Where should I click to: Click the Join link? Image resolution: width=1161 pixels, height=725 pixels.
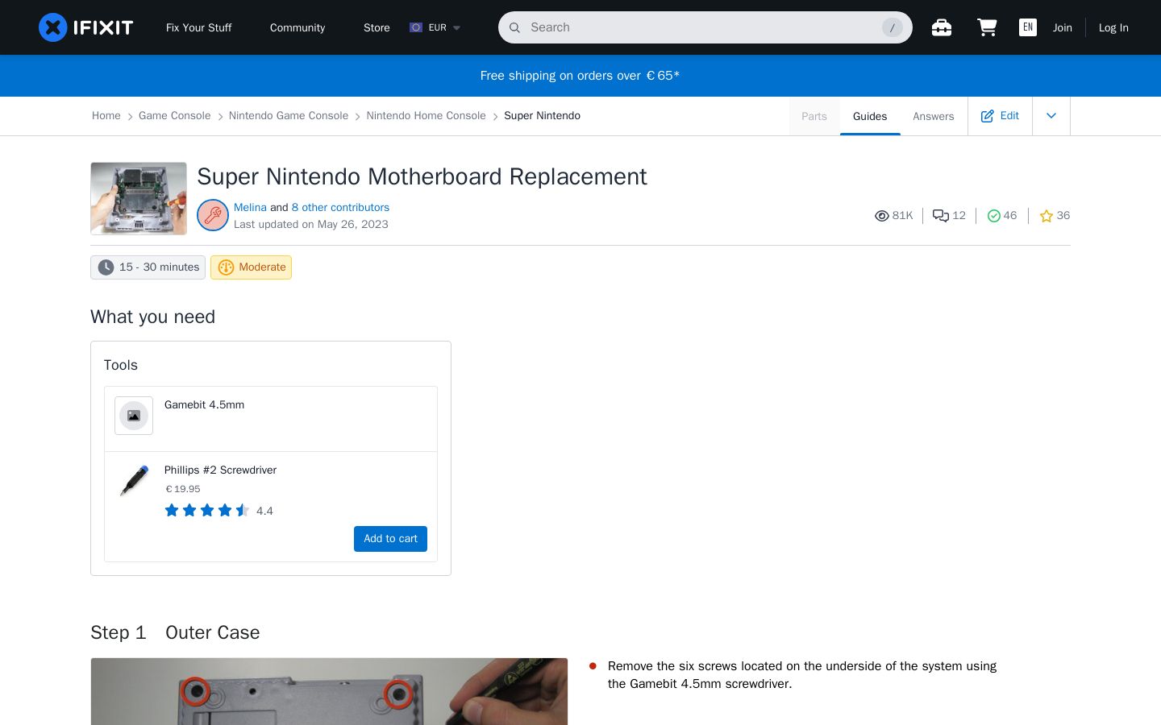point(1063,27)
